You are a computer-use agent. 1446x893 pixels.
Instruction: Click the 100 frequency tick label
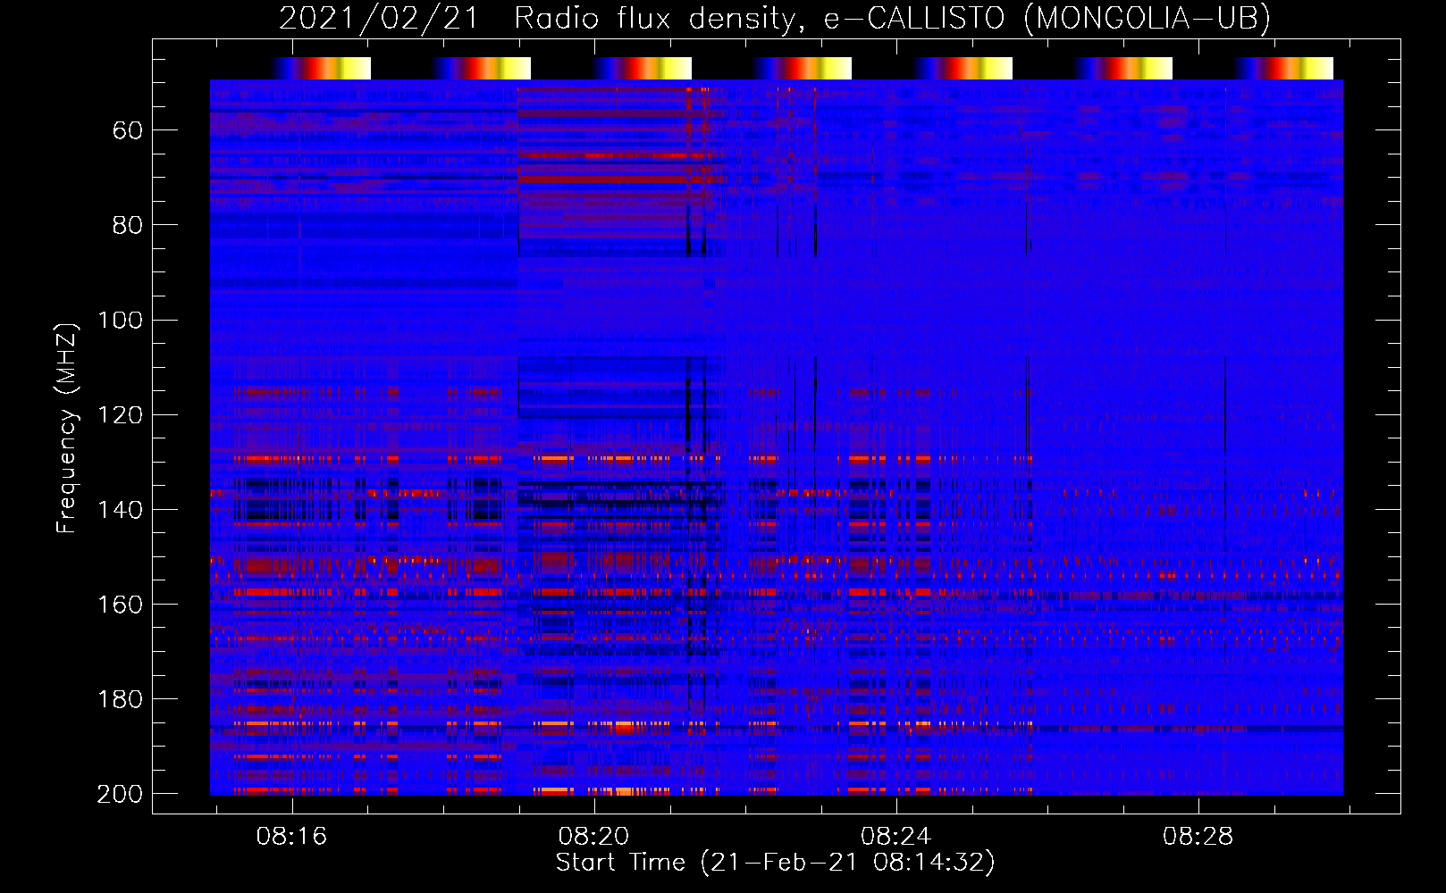120,321
